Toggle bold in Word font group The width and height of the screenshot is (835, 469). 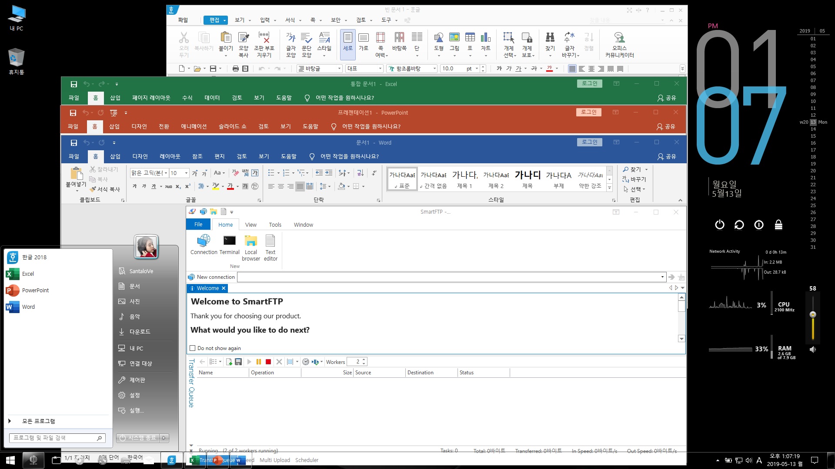[135, 186]
